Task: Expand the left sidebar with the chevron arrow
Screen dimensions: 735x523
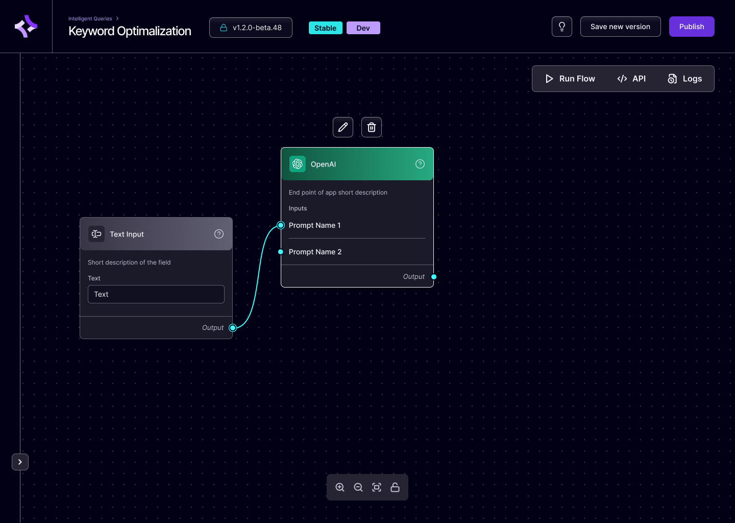Action: point(20,462)
